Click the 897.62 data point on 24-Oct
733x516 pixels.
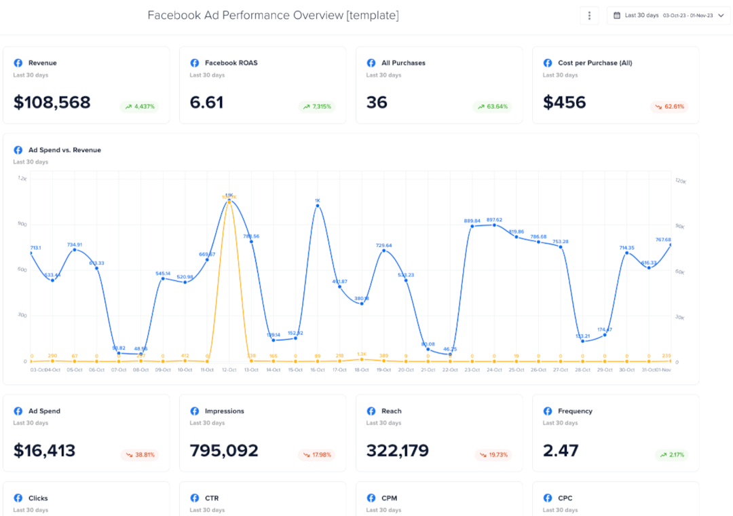[x=494, y=225]
